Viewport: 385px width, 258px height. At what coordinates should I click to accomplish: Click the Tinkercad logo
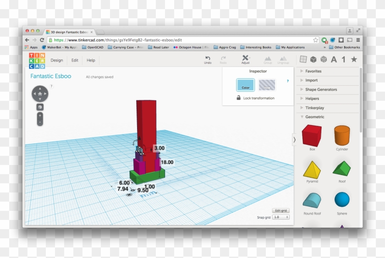(x=37, y=60)
